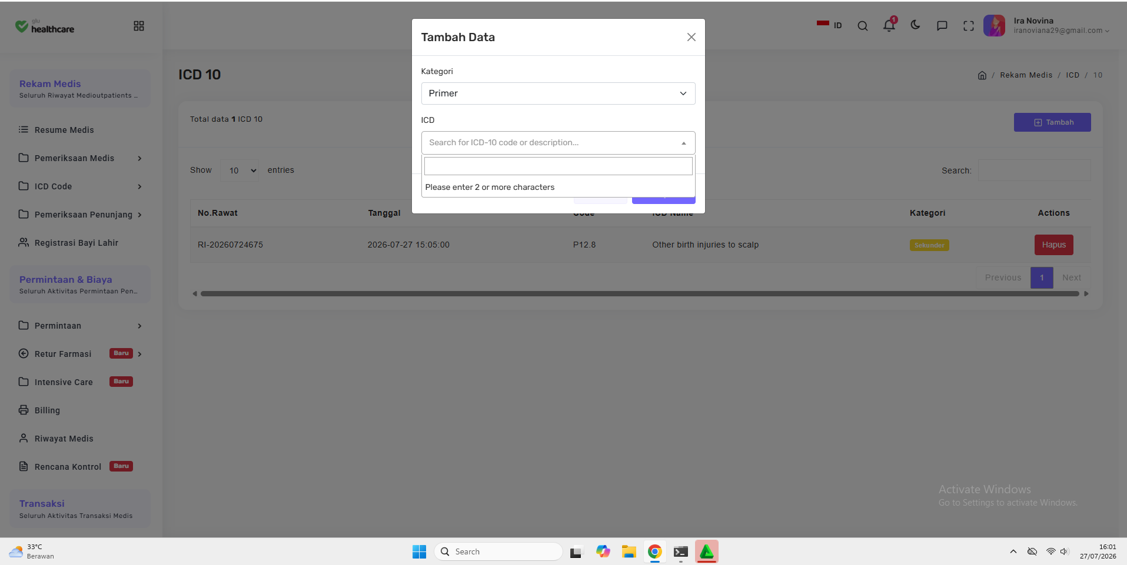Collapse the ICD-10 search combo box
The width and height of the screenshot is (1127, 565).
coord(558,143)
